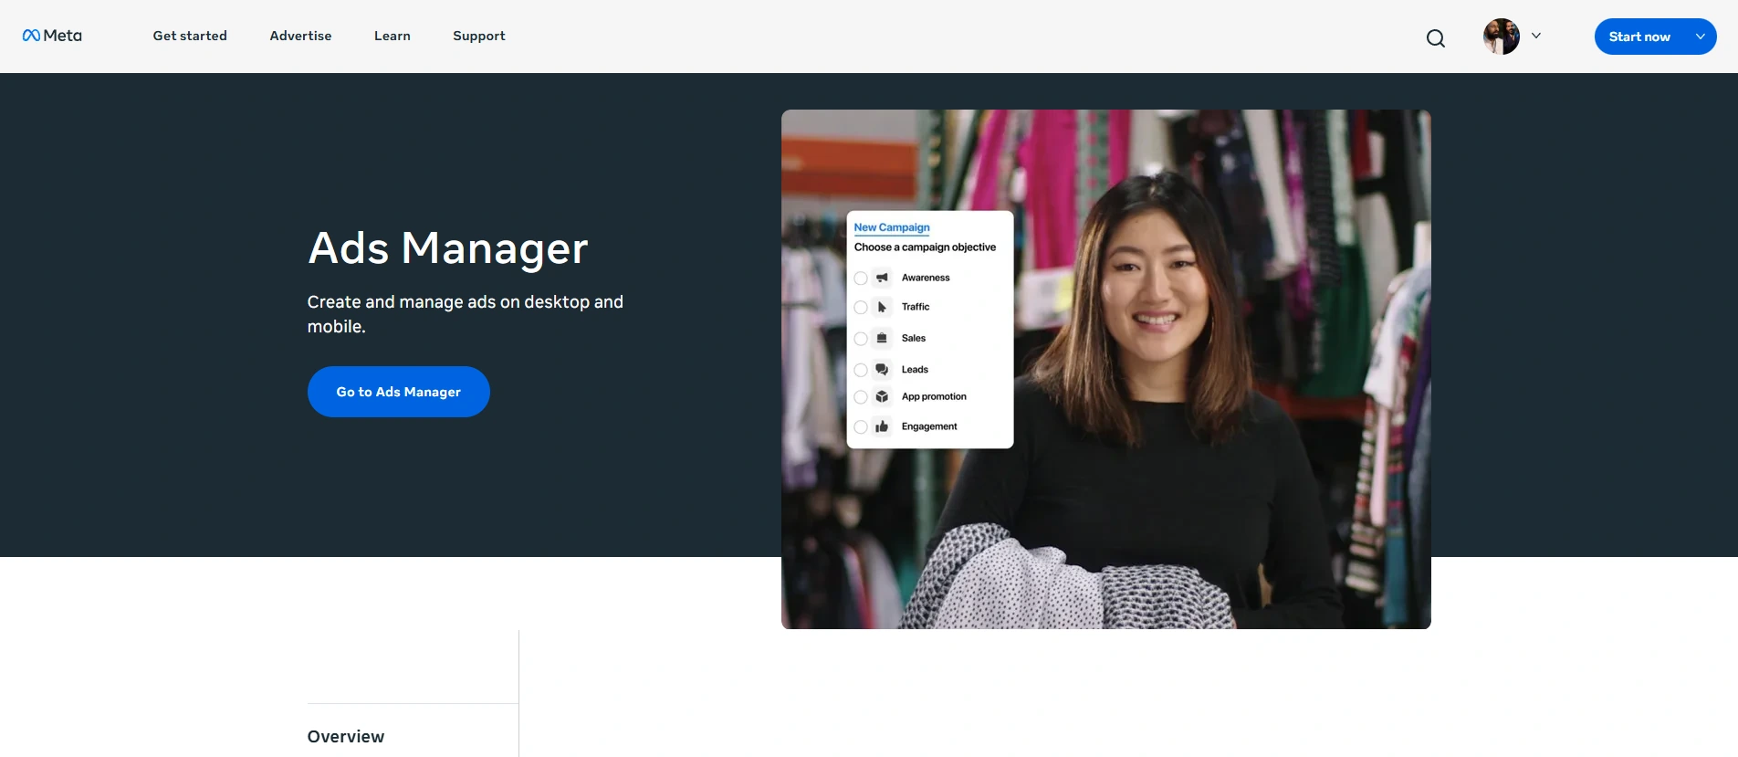Viewport: 1738px width, 757px height.
Task: Open the Support menu
Action: pyautogui.click(x=479, y=36)
